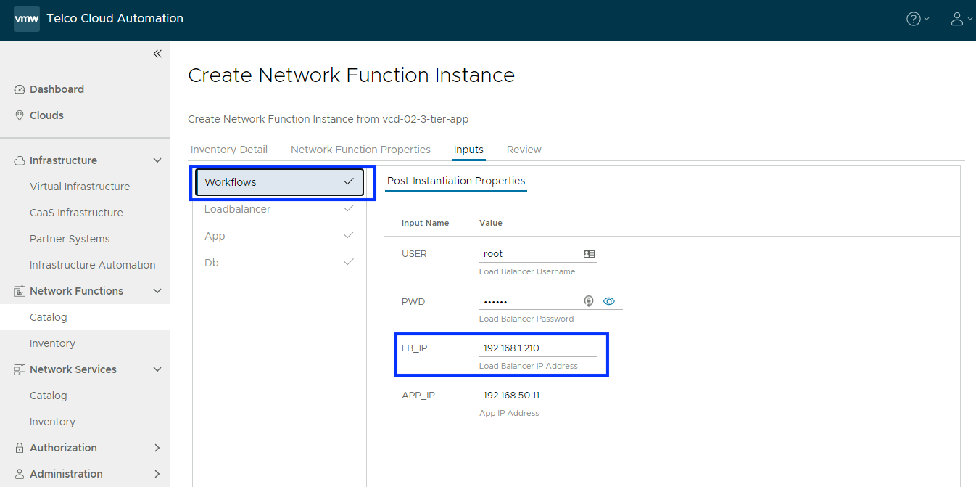Click the LB_IP address input field

pos(537,348)
